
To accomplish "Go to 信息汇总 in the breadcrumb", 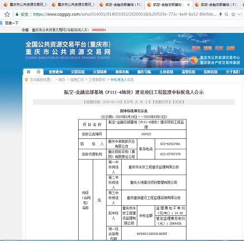I will (x=77, y=80).
